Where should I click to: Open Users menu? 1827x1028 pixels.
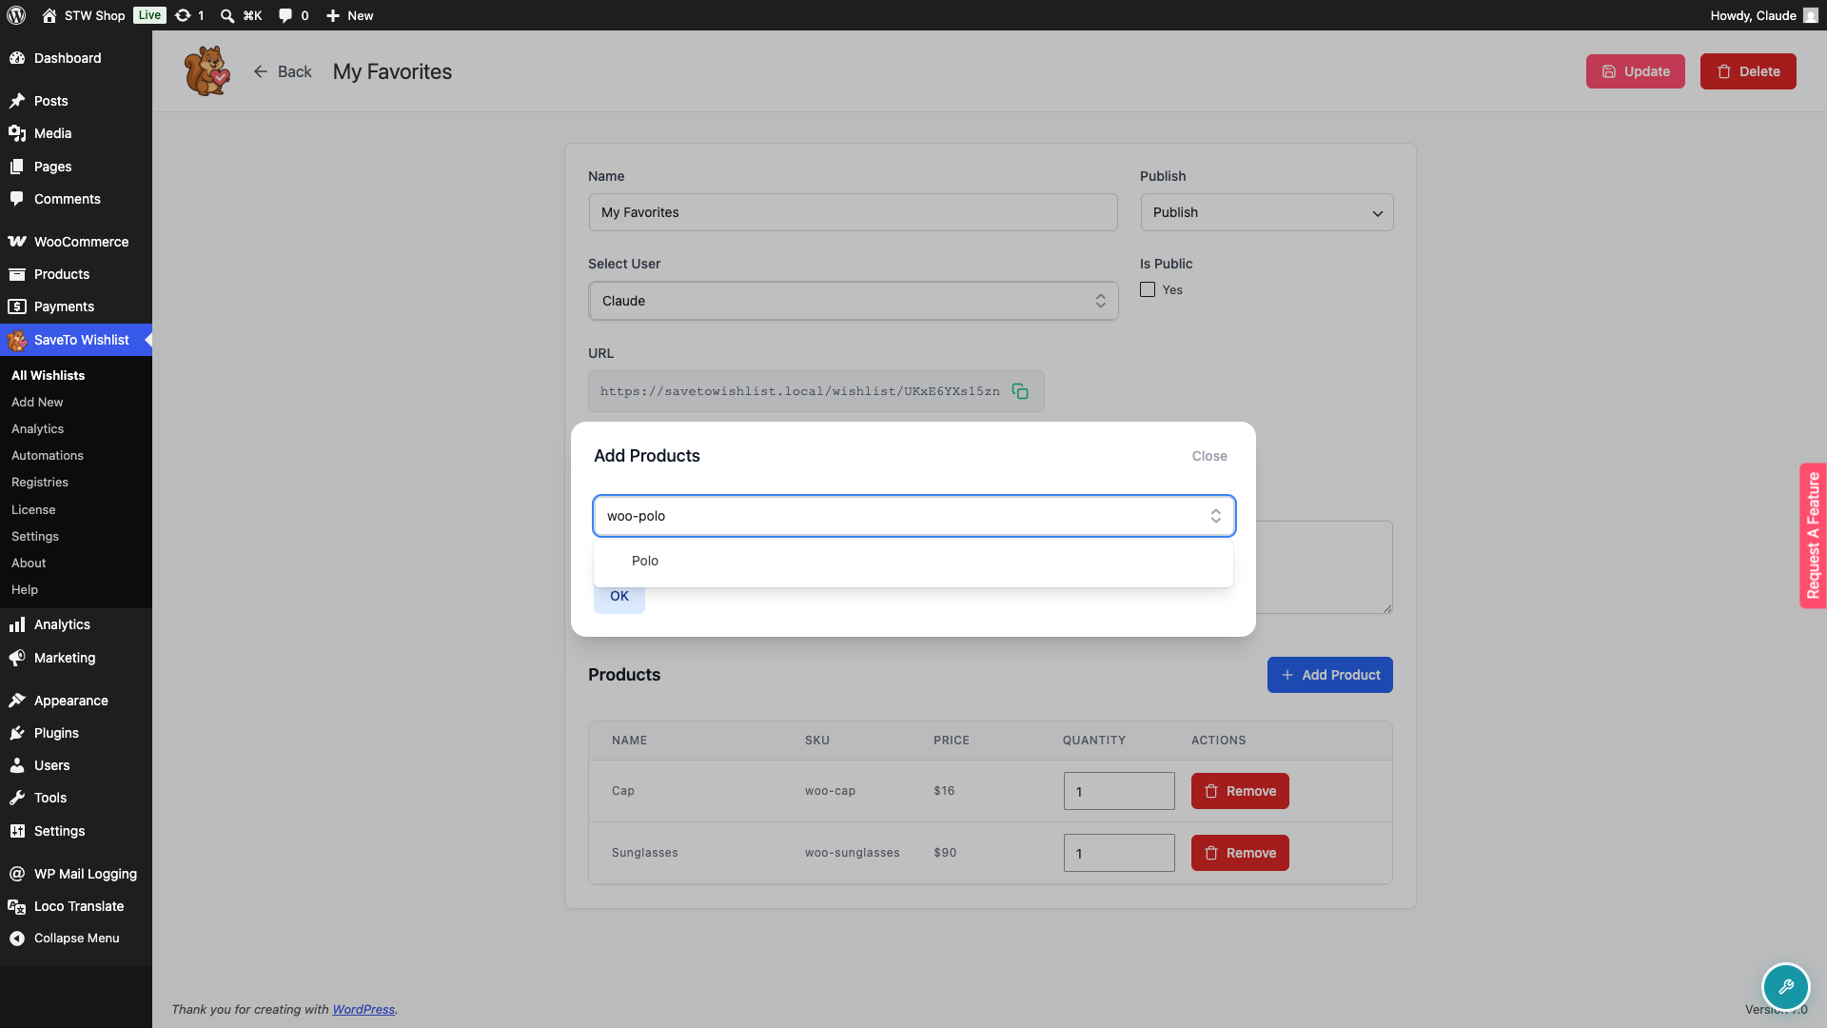(76, 765)
